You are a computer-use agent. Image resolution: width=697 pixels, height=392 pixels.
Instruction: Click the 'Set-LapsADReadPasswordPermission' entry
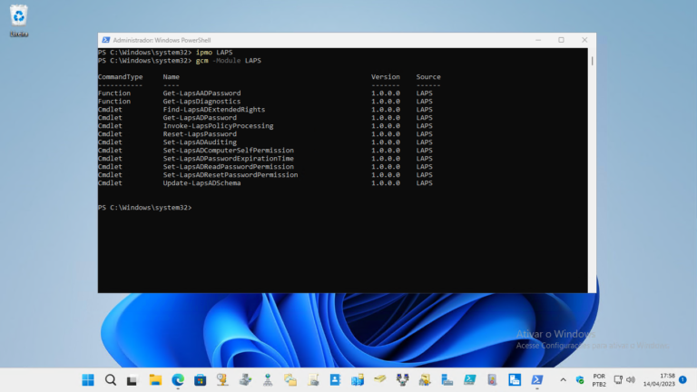click(x=229, y=167)
